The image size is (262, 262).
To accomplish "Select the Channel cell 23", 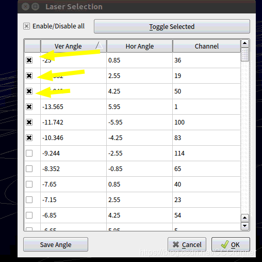I will coord(207,200).
